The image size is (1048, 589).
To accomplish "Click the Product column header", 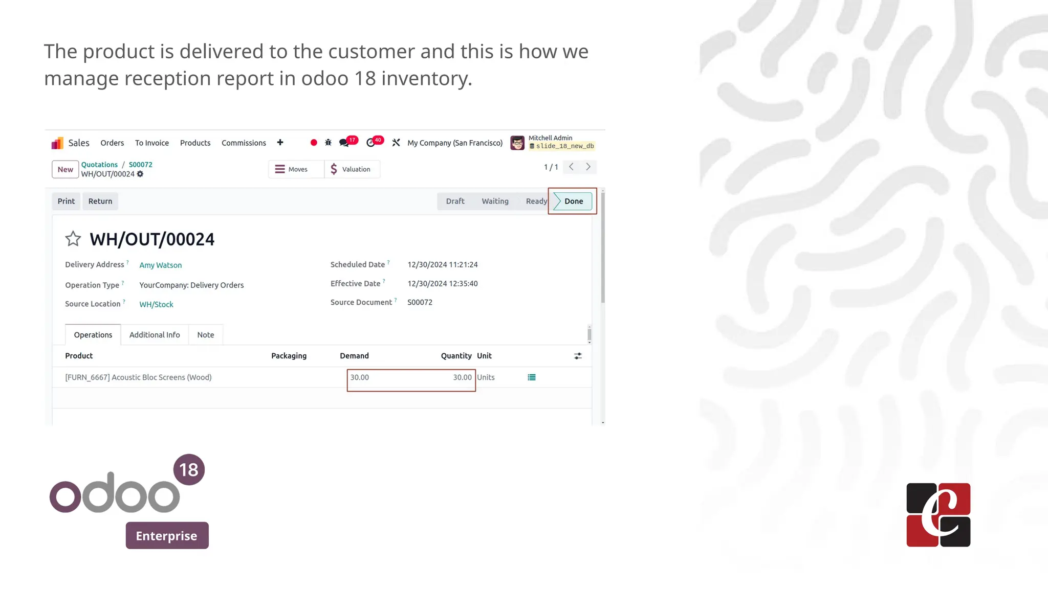I will click(x=79, y=356).
